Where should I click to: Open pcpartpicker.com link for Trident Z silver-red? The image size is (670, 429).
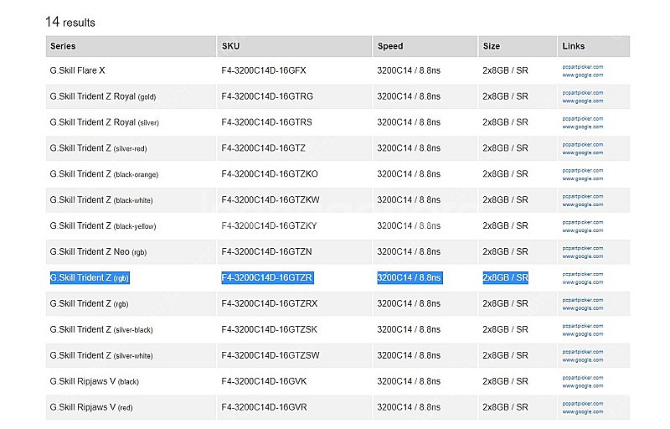(x=582, y=144)
